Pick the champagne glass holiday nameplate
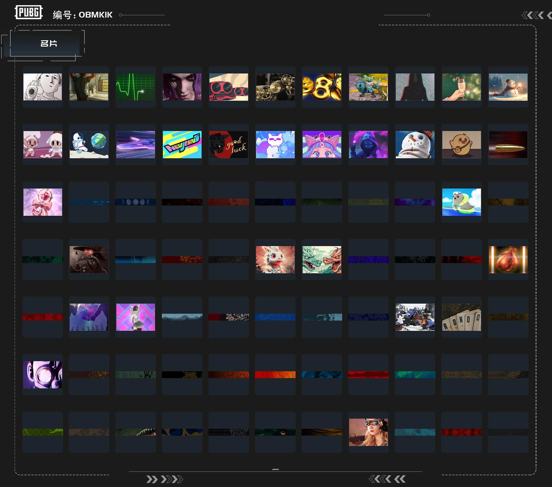Image resolution: width=552 pixels, height=487 pixels. [x=462, y=87]
